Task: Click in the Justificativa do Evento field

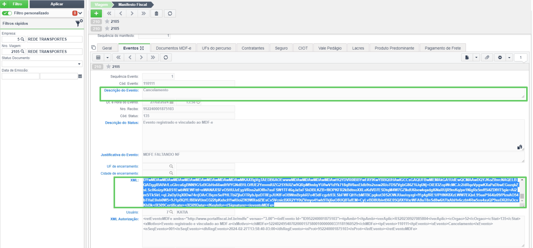Action: (333, 157)
